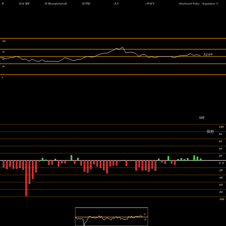Open the mini chart thumbnail at bottom
Image resolution: width=226 pixels, height=226 pixels.
tap(112, 217)
